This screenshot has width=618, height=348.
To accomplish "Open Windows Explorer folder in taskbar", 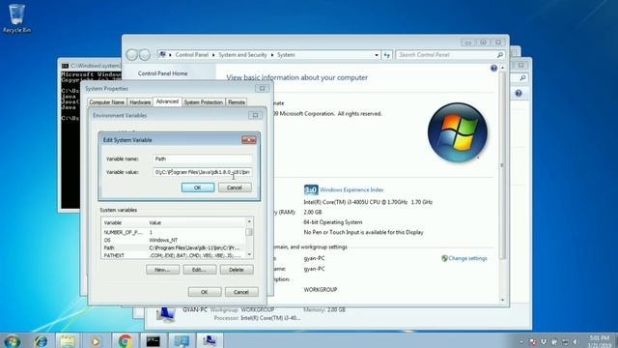I will [x=68, y=341].
